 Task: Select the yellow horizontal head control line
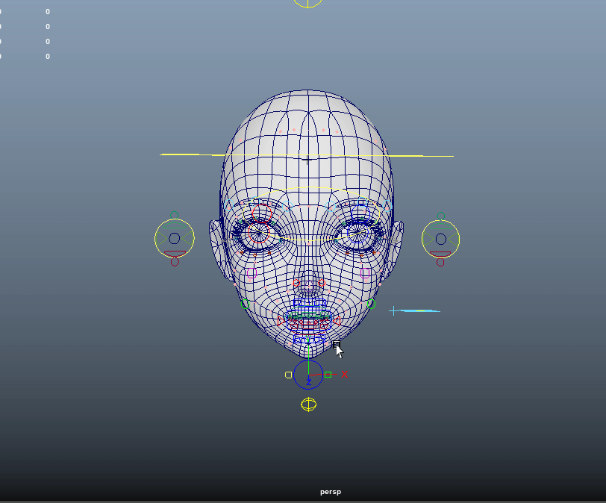(x=307, y=155)
